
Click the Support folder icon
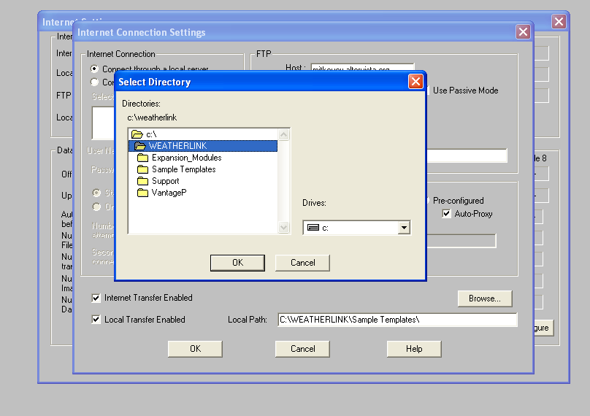pos(143,181)
